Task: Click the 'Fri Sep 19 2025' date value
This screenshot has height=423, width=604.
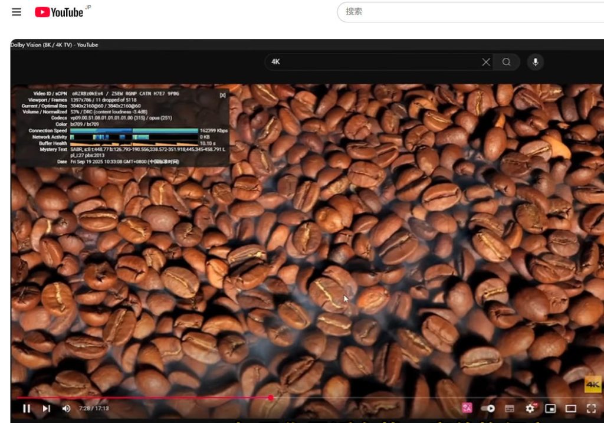Action: (x=124, y=162)
